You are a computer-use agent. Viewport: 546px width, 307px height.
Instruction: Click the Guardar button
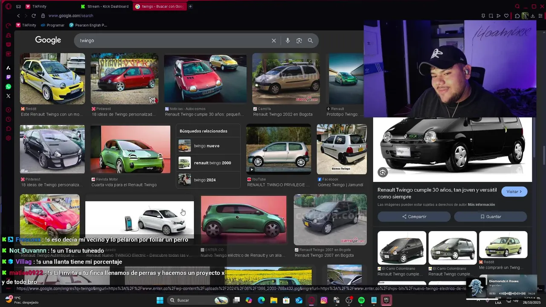point(491,217)
